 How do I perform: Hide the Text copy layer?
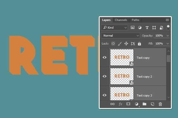(104, 58)
